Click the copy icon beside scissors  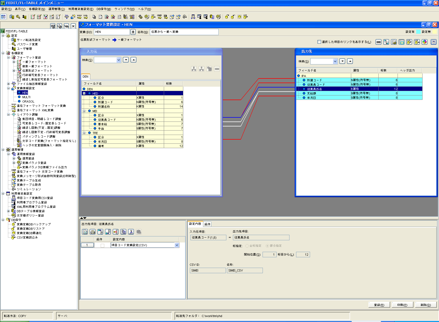[123, 232]
